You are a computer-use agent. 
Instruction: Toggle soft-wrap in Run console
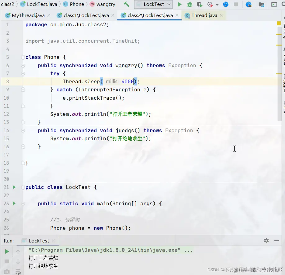click(18, 272)
